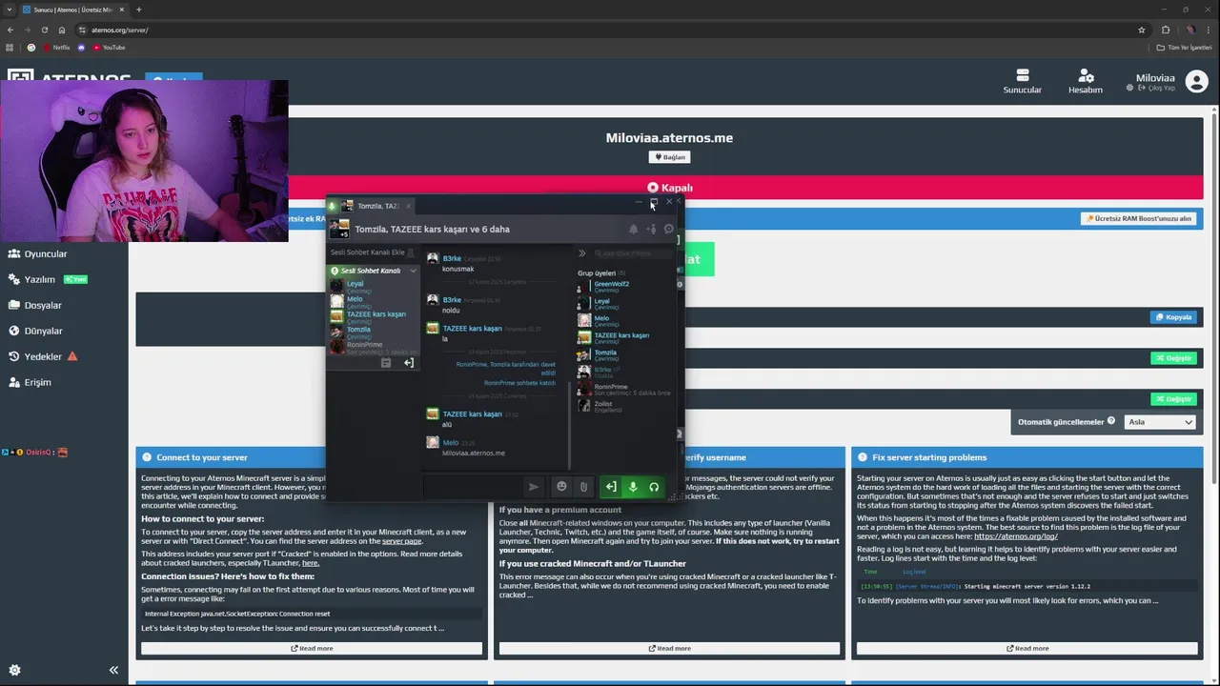Screen dimensions: 1220x686
Task: Collapse Steam group members panel chevron
Action: (581, 253)
